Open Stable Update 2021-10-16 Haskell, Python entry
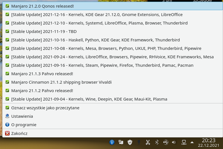The height and width of the screenshot is (149, 223). tap(113, 40)
